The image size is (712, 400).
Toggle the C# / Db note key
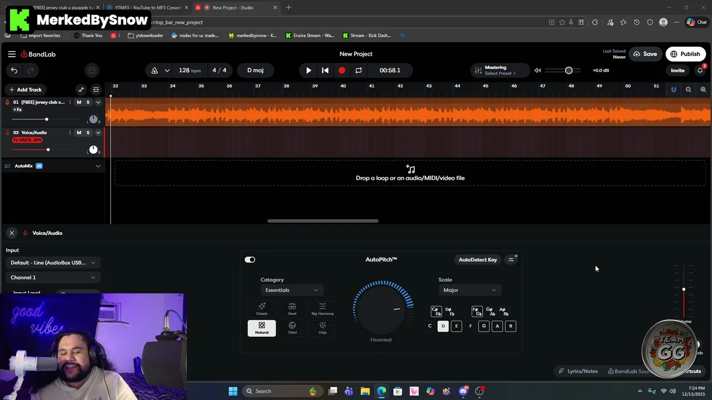tap(436, 312)
